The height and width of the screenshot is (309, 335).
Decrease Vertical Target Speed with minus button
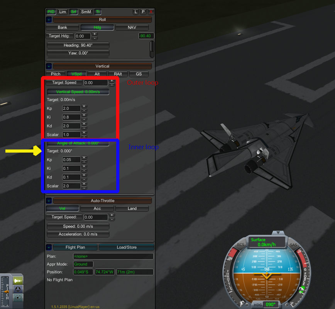112,85
